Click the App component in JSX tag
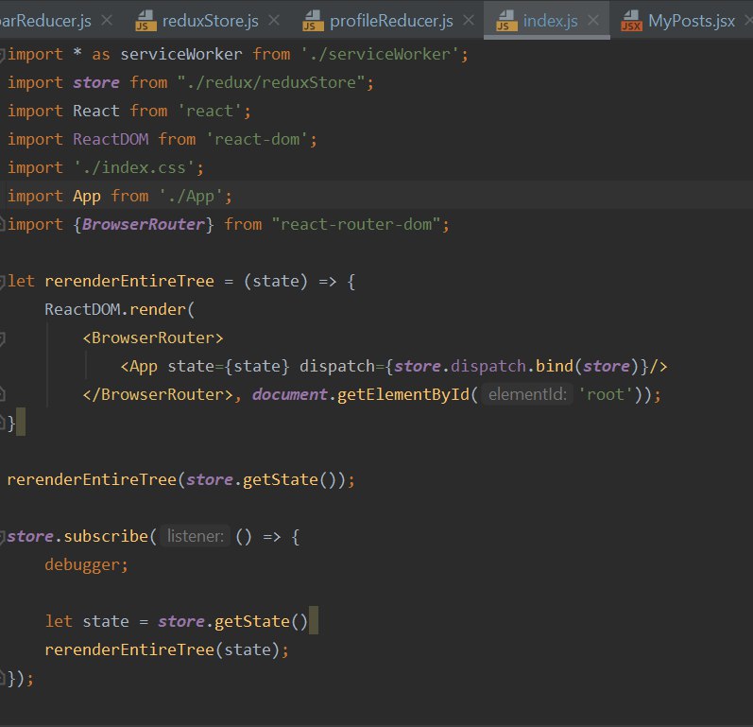 click(145, 366)
